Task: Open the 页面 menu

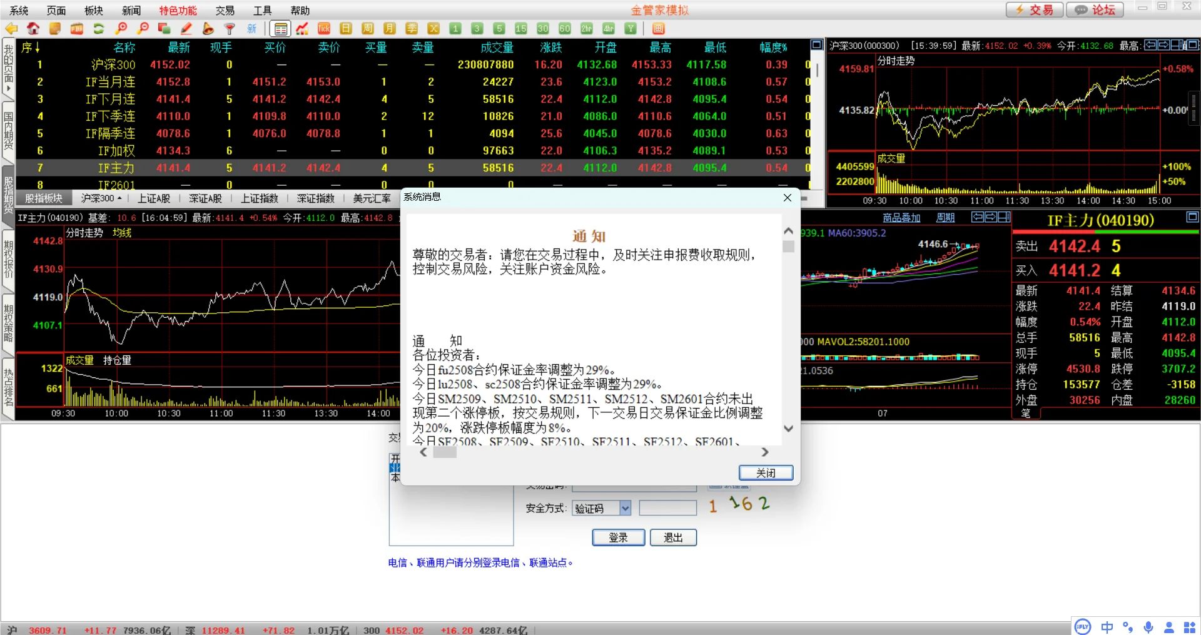Action: click(x=56, y=11)
